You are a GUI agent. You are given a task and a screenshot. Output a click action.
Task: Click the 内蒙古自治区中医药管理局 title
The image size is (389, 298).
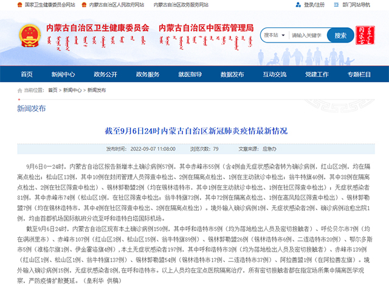pyautogui.click(x=206, y=28)
